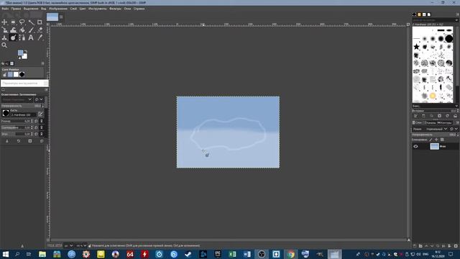Save tool preset icon in tool options

[7, 141]
